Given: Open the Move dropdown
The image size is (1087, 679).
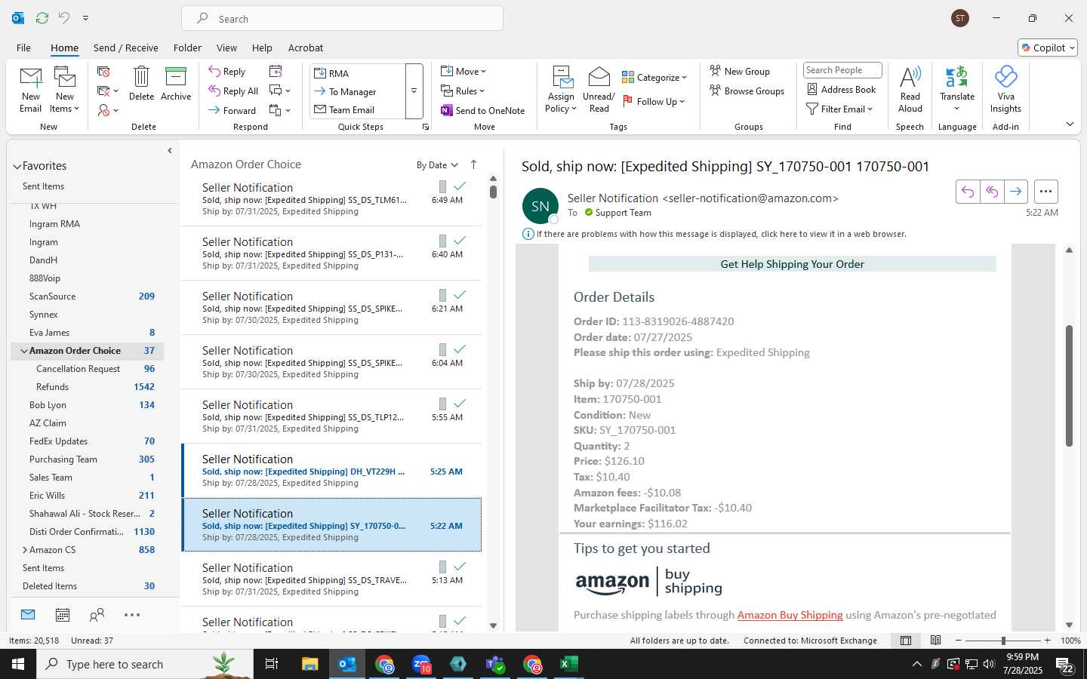Looking at the screenshot, I should (x=463, y=71).
